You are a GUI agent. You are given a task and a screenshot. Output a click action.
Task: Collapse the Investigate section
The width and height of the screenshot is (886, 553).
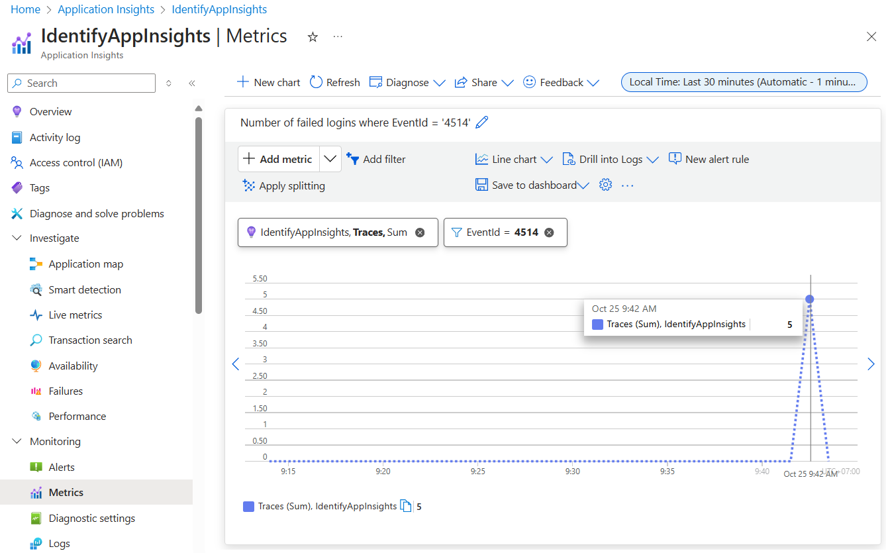(17, 238)
